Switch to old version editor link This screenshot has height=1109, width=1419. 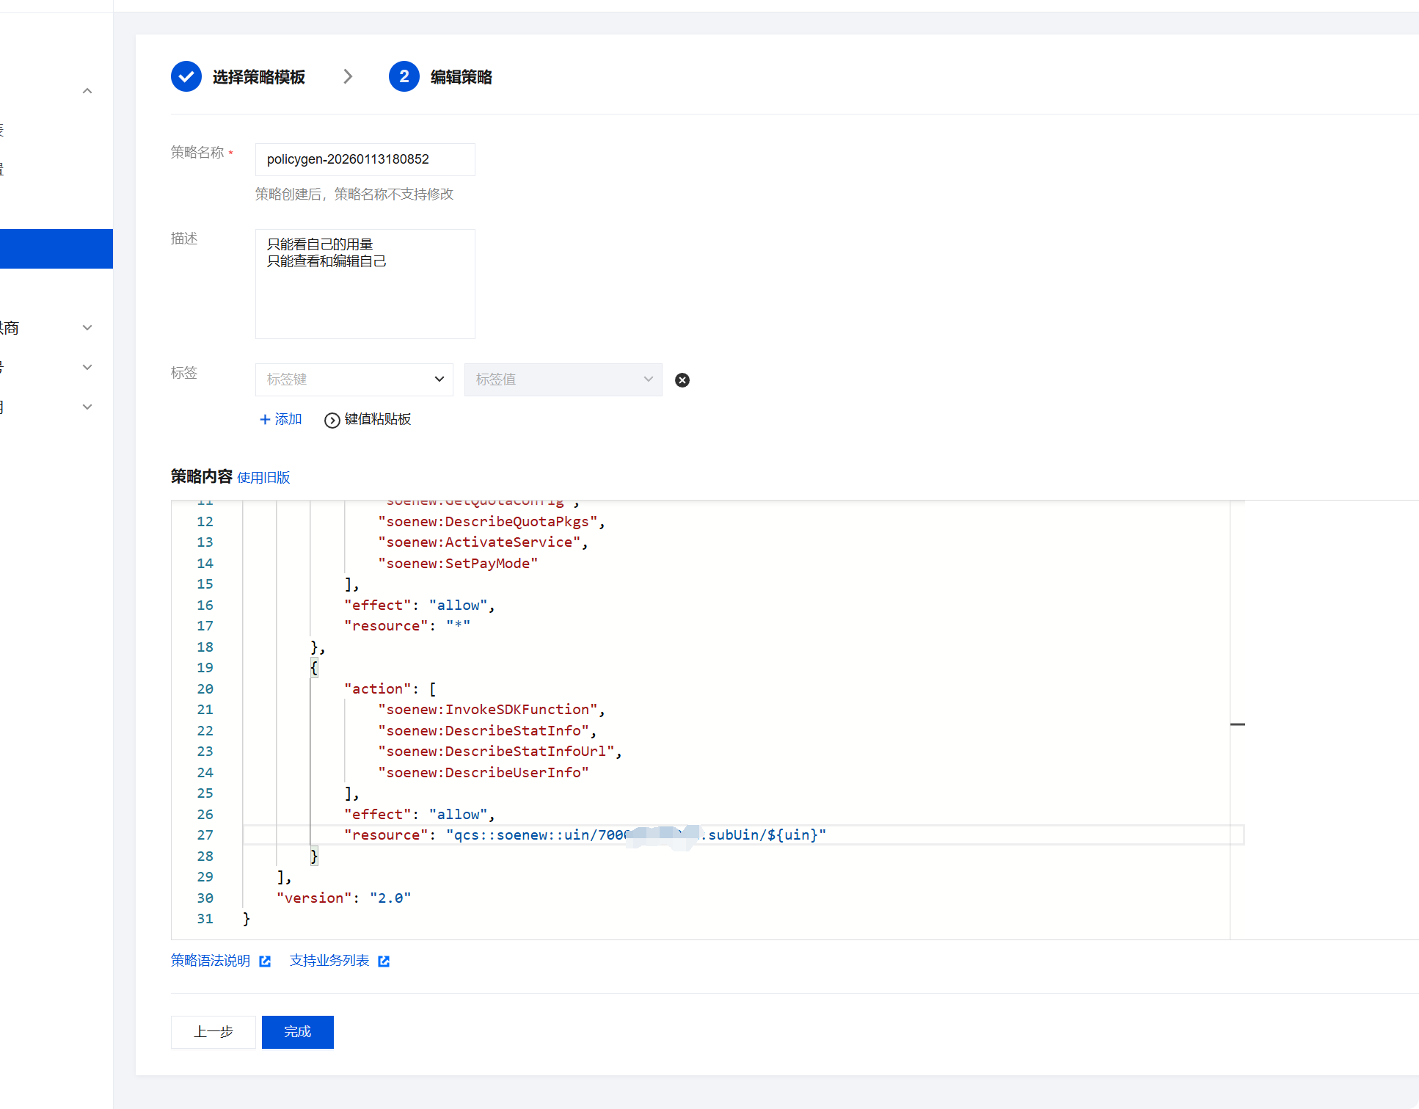(263, 478)
